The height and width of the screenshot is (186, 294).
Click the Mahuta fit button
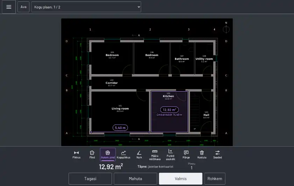coord(135,179)
